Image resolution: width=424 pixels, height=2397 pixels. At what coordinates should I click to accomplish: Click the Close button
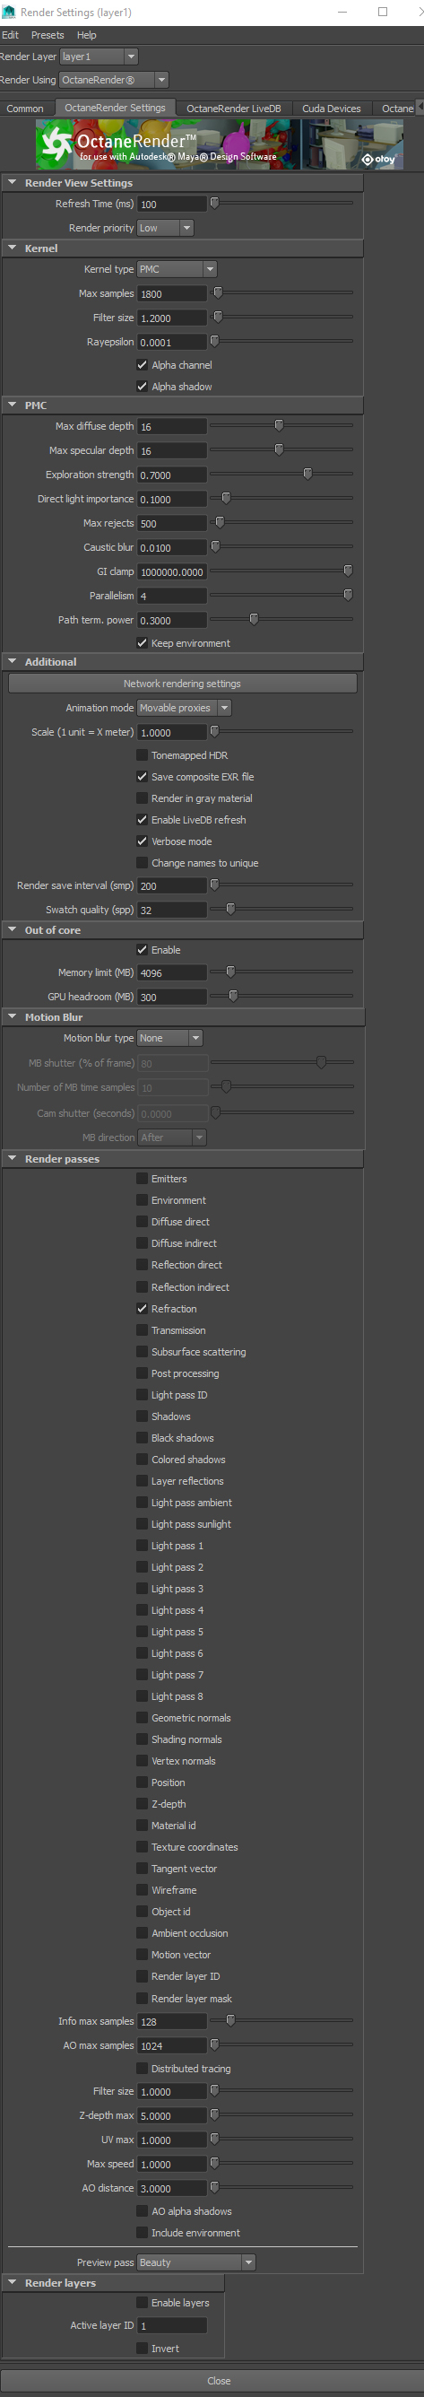[x=220, y=2380]
